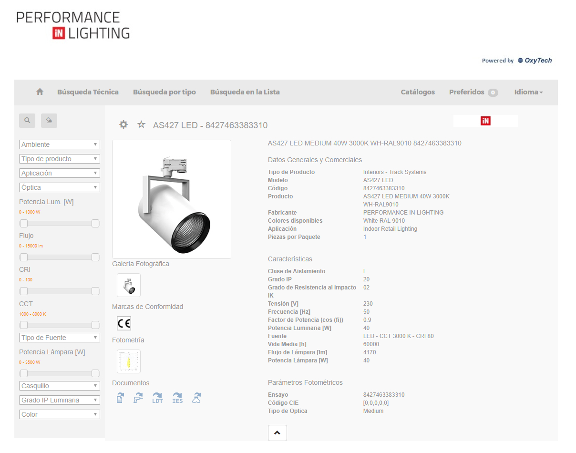This screenshot has width=576, height=453.
Task: Click the home icon in navigation bar
Action: coord(40,92)
